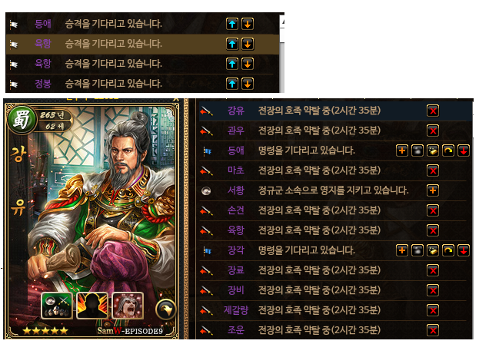
Task: Select general 조운 in the list
Action: [236, 330]
